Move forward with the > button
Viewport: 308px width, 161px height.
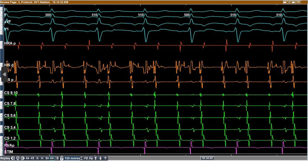[x=42, y=158]
